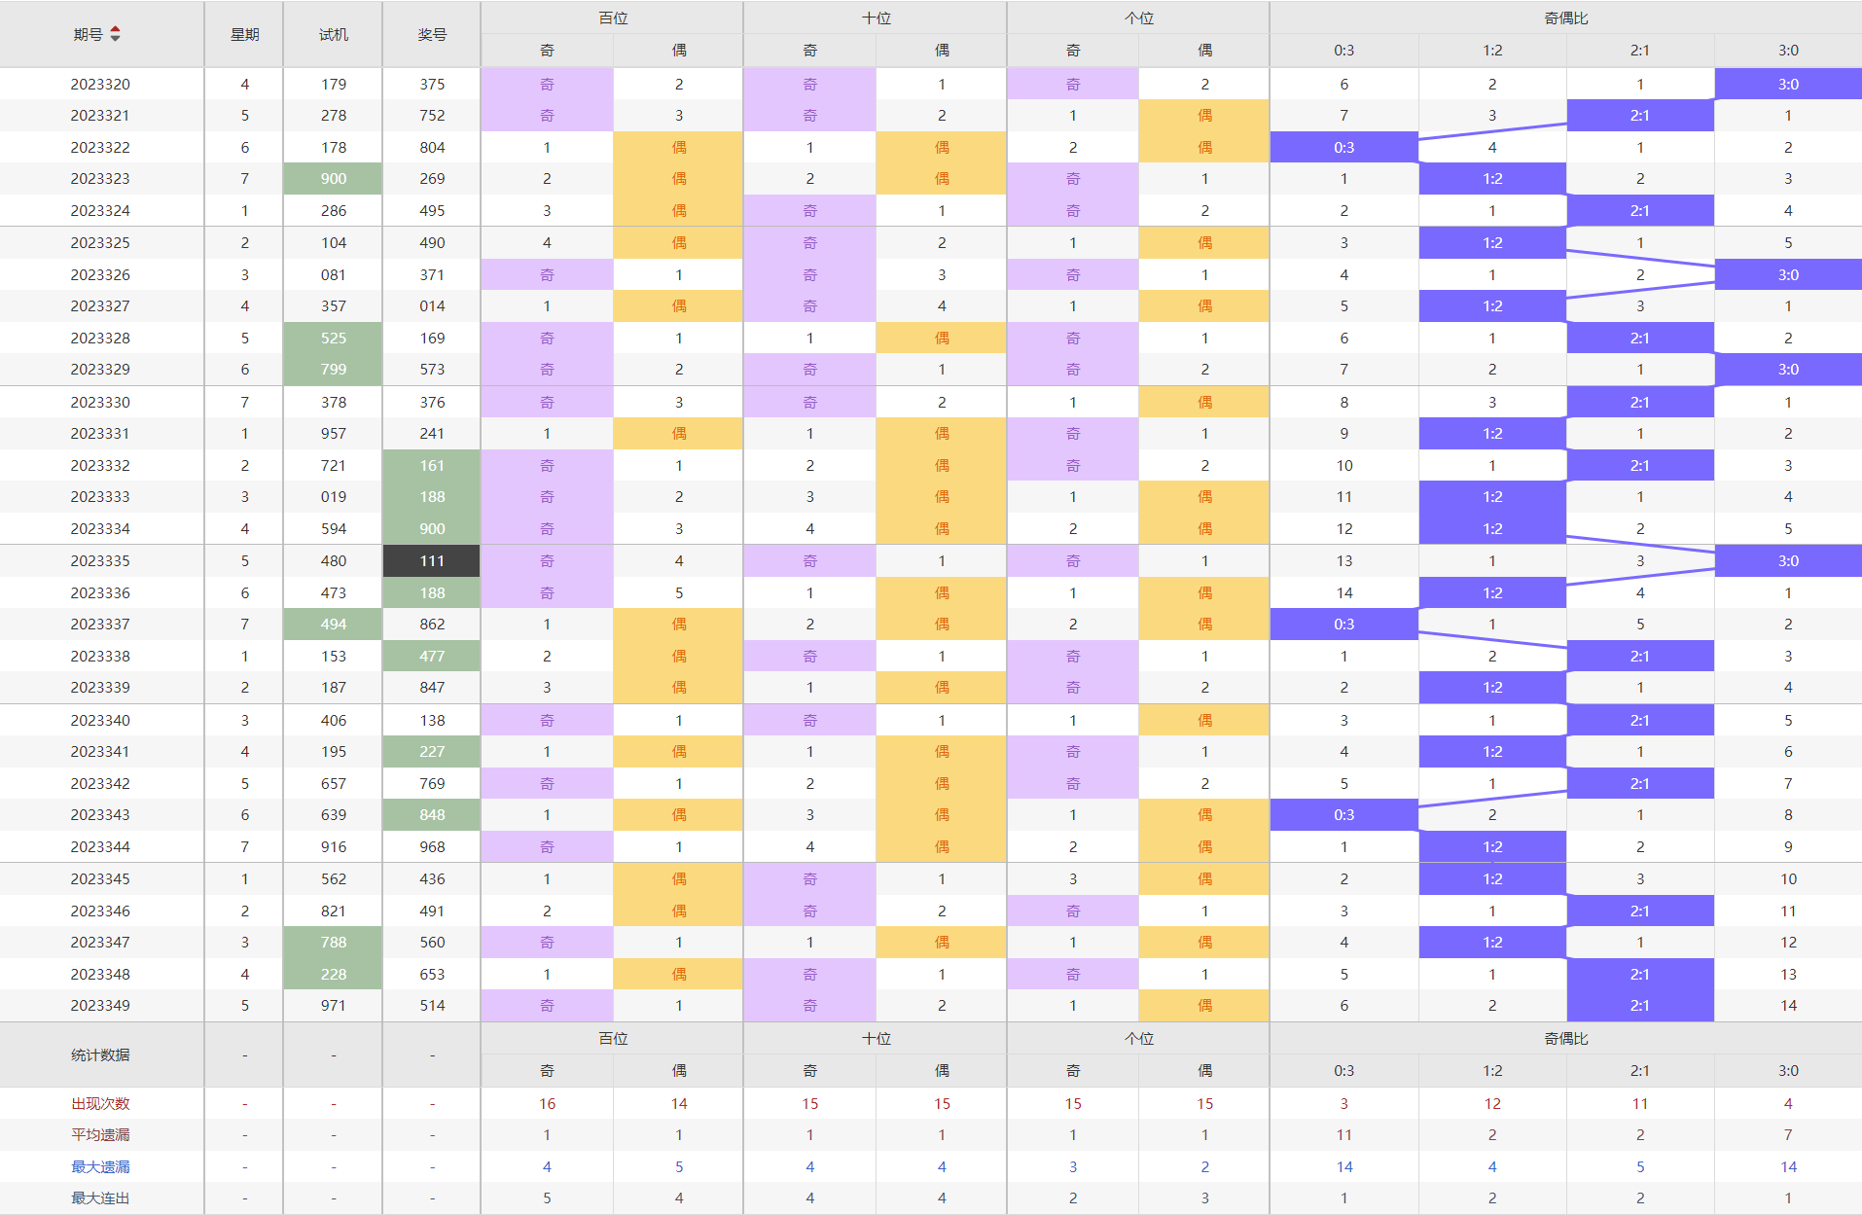Click test number 971 in row 2023349
Screen dimensions: 1862x1215
point(334,1006)
